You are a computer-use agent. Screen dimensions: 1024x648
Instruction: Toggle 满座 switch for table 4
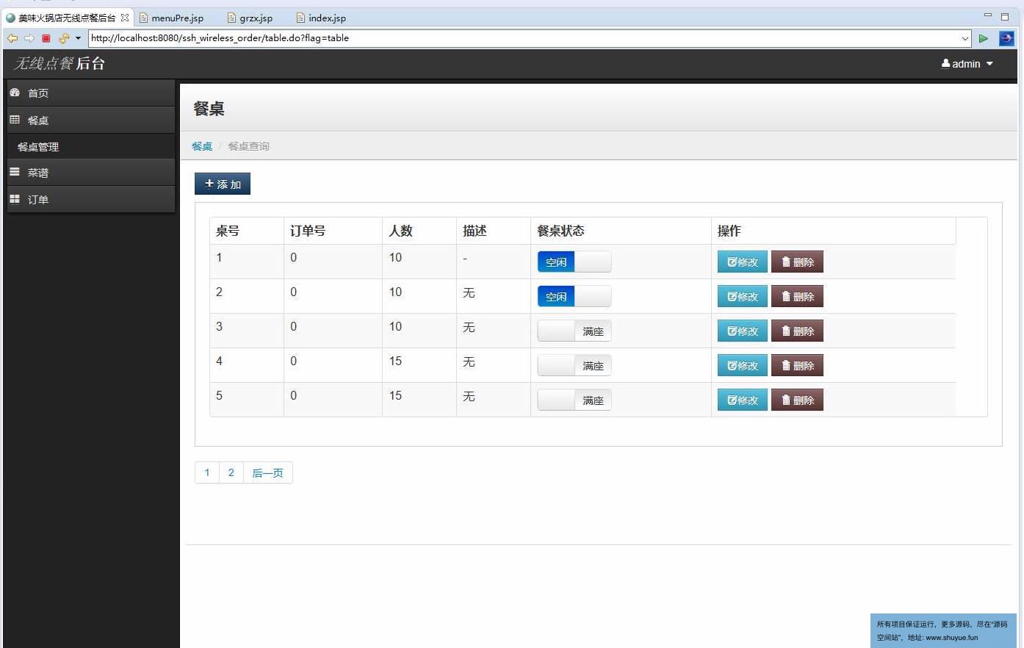tap(574, 365)
